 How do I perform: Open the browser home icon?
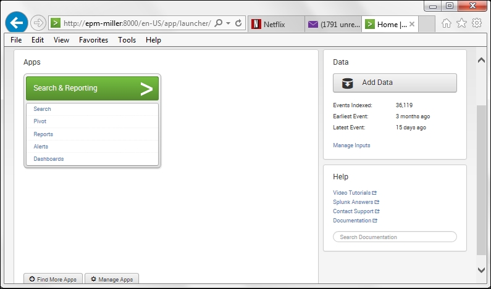(x=447, y=23)
